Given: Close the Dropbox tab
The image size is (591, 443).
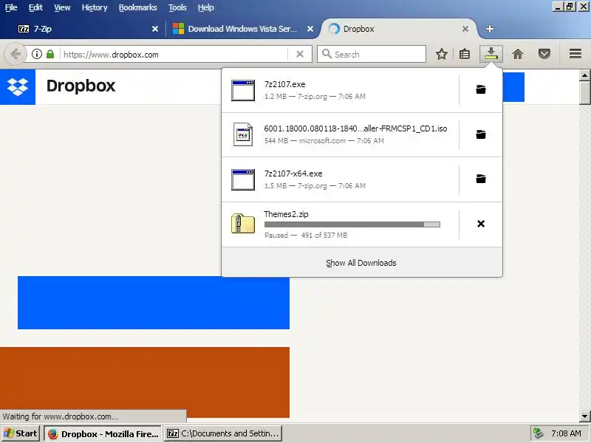Looking at the screenshot, I should tap(465, 29).
